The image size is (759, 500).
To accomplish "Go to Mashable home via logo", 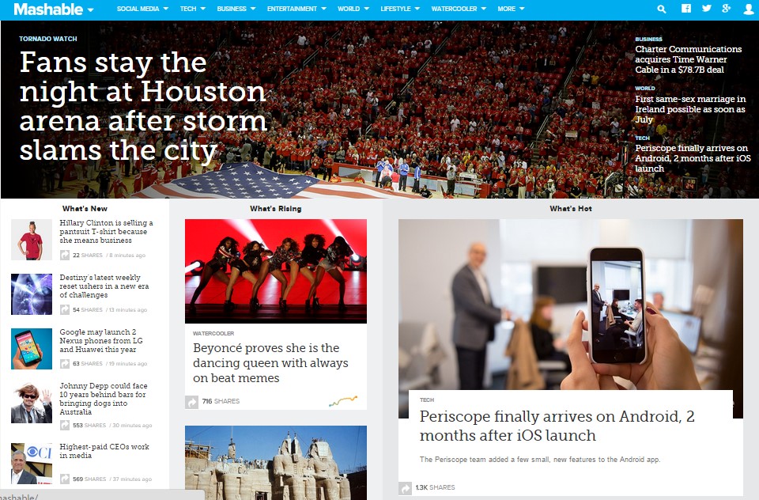I will point(48,9).
